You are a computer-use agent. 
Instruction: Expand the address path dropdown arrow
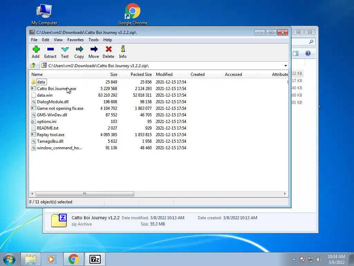click(x=286, y=65)
